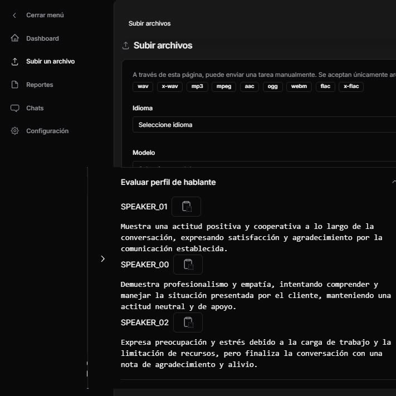The width and height of the screenshot is (396, 396).
Task: Click the Dashboard home icon
Action: [x=15, y=38]
